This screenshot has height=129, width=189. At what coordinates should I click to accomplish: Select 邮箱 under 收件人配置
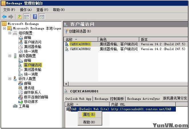(28, 83)
